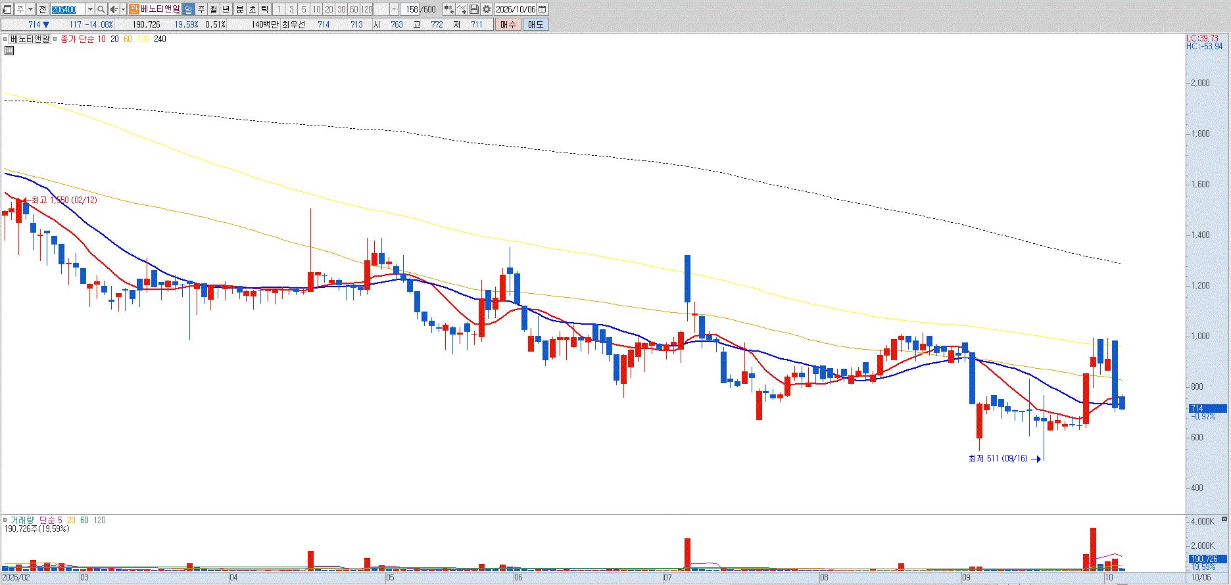
Task: Click the red 10-day moving average label
Action: tap(101, 39)
